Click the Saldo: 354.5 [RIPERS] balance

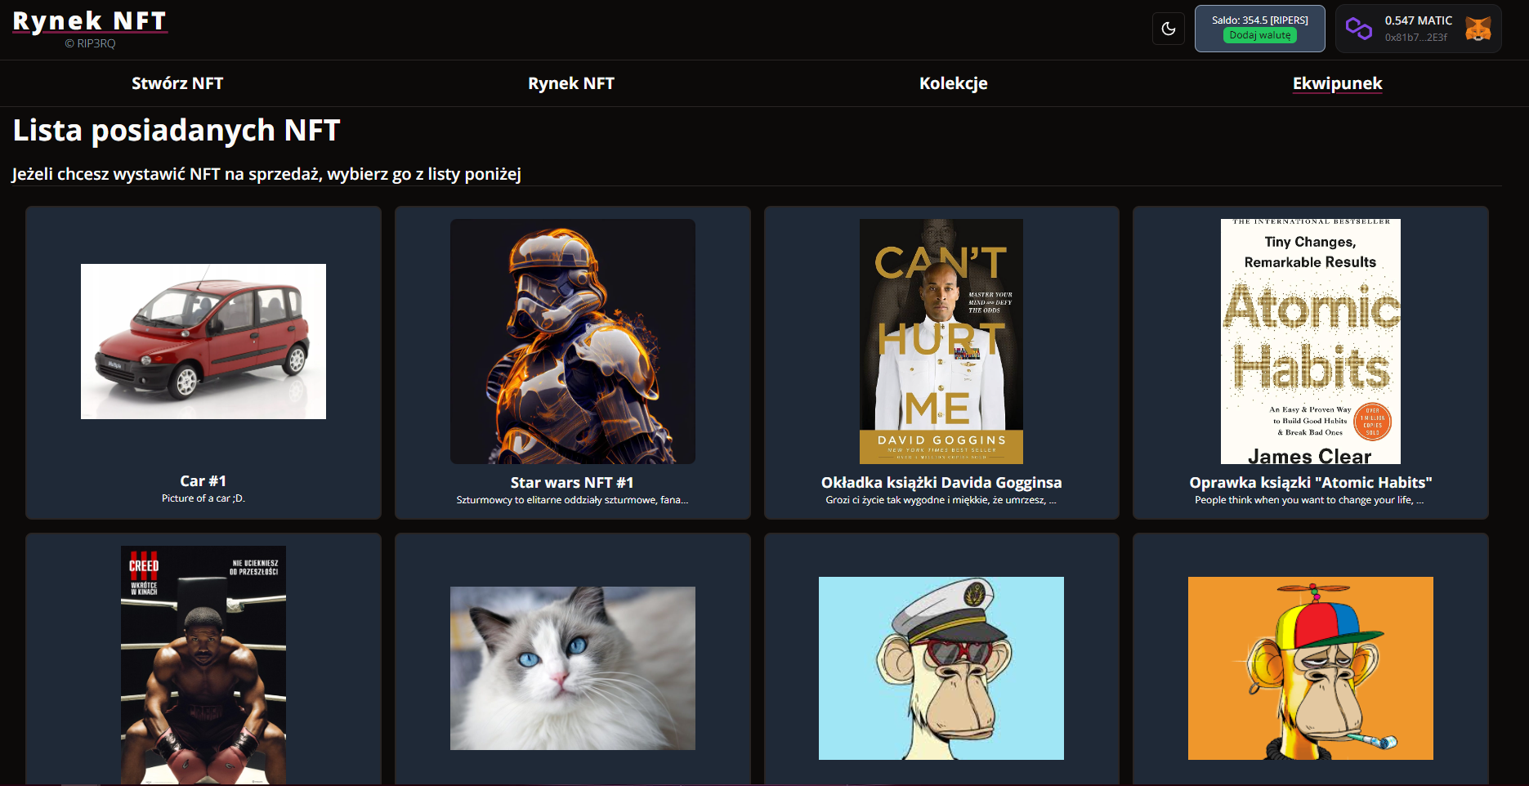tap(1259, 20)
